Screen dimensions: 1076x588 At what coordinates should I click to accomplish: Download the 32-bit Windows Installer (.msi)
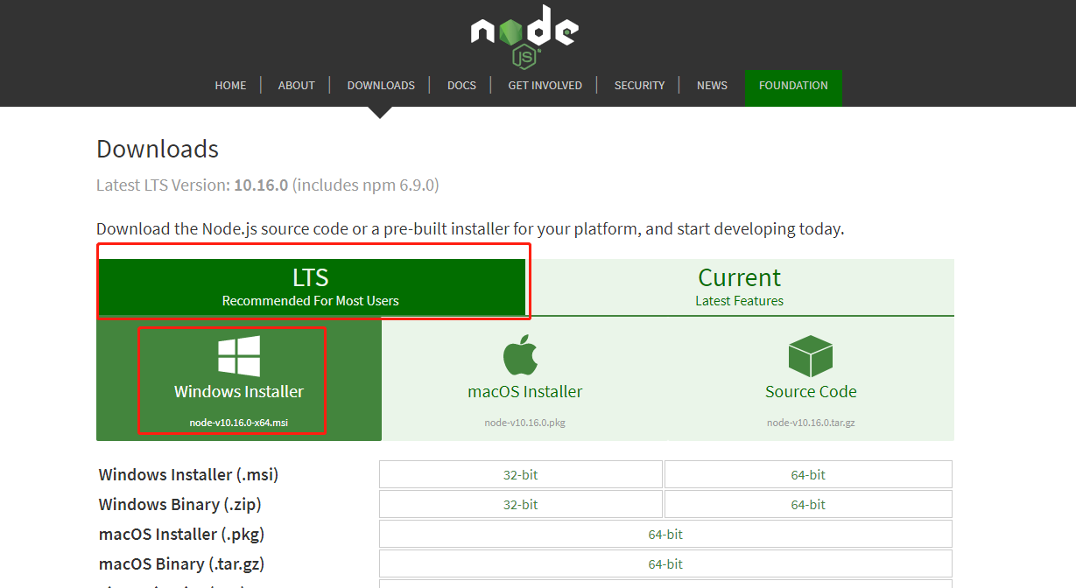click(521, 474)
